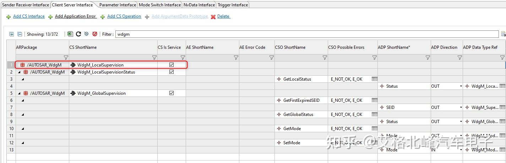Image resolution: width=506 pixels, height=163 pixels.
Task: Open error list editor for GetLocalStatus
Action: tap(374, 79)
